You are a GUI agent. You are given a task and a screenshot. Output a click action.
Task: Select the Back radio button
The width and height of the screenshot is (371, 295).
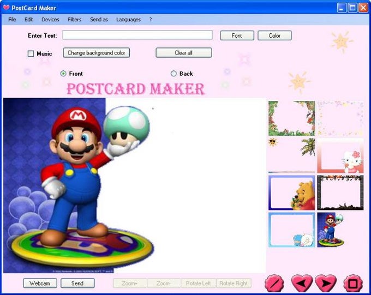(173, 74)
